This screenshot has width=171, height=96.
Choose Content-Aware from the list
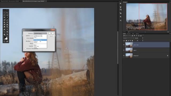[x=40, y=40]
